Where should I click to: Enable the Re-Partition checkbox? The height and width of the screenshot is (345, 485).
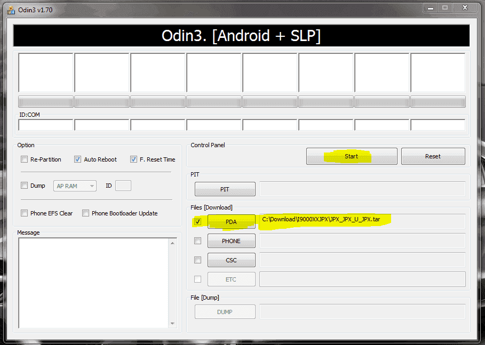click(24, 159)
